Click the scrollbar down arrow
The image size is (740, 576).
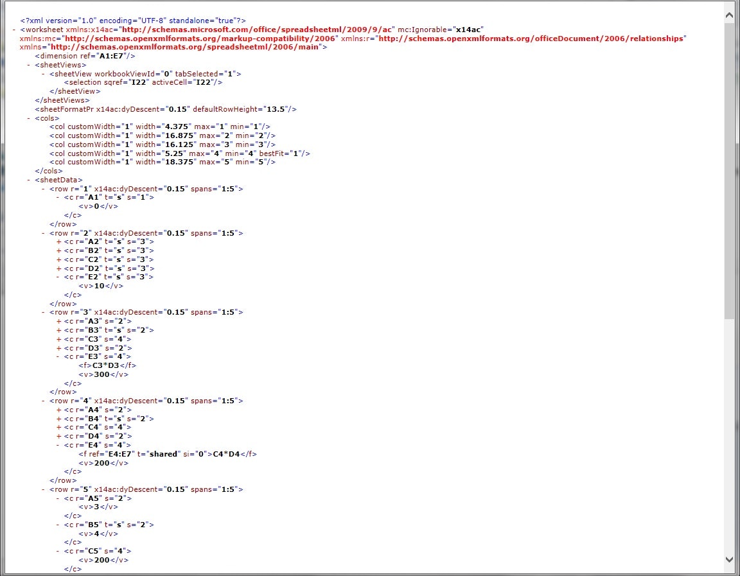coord(729,559)
